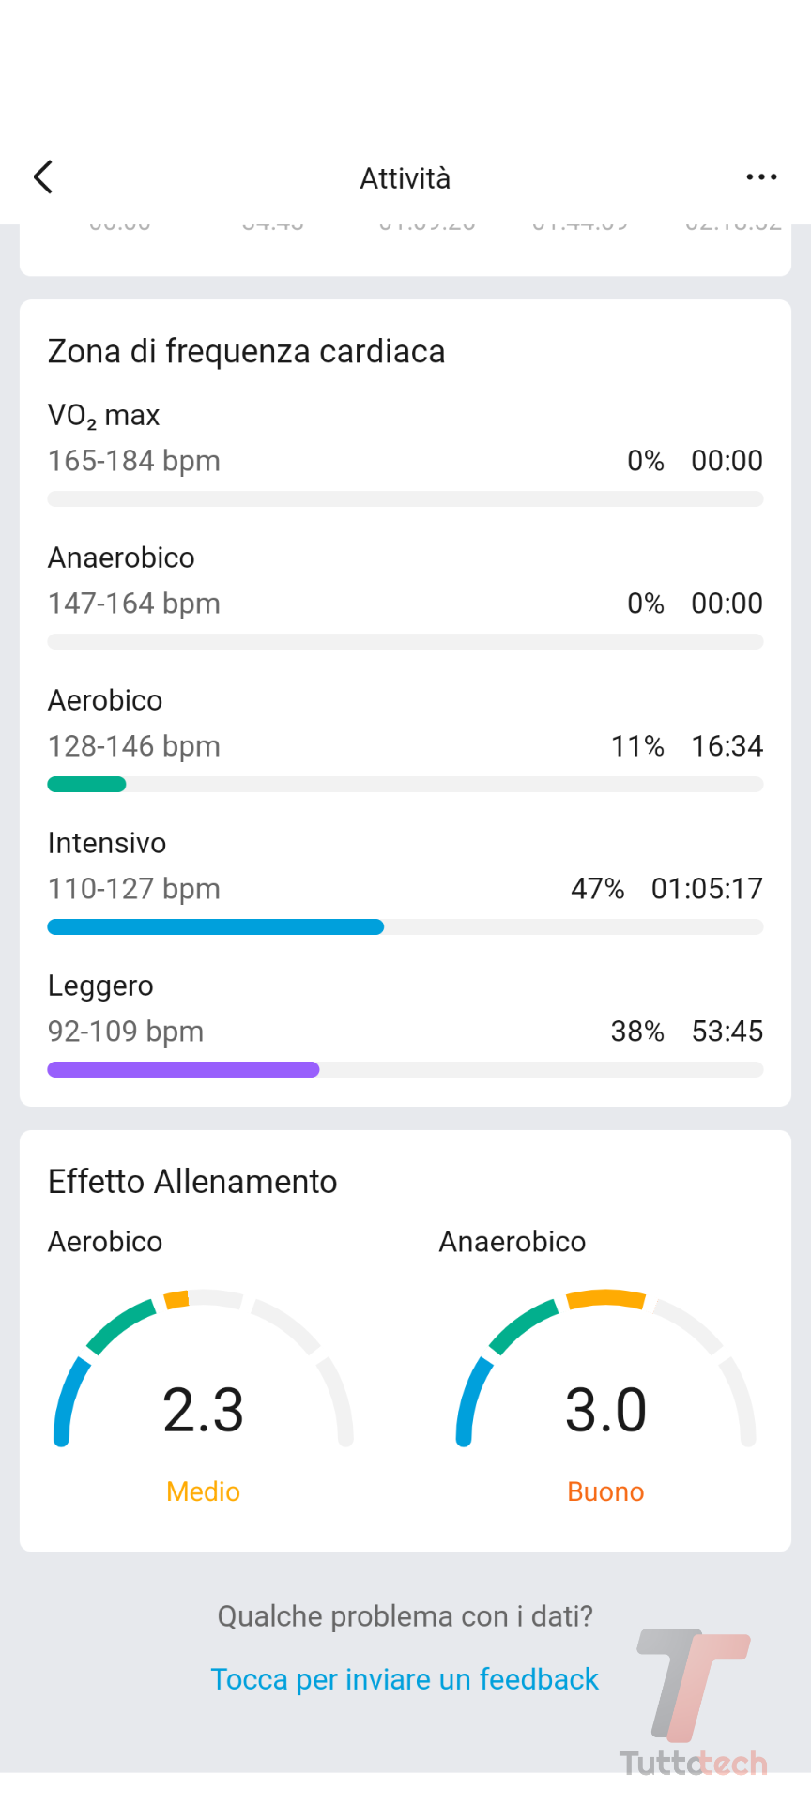Tap the Leggero purple progress bar
Viewport: 811px width, 1820px height.
(184, 1070)
